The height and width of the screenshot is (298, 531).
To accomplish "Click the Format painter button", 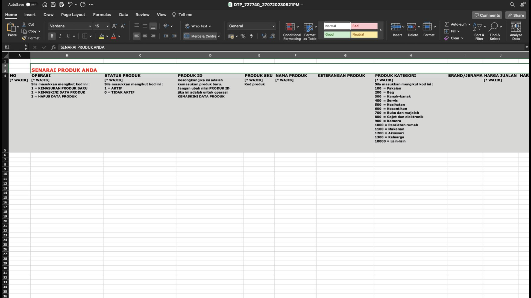I will [31, 38].
